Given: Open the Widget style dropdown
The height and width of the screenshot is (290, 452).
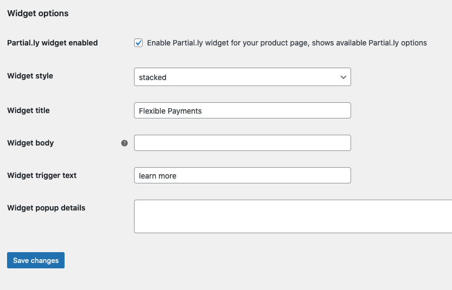Looking at the screenshot, I should pos(243,77).
